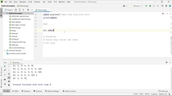
Task: Click Collapse All icon in Project panel
Action: pyautogui.click(x=23, y=10)
